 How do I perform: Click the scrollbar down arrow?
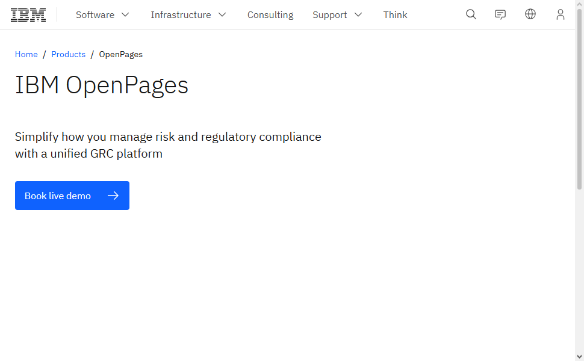(580, 357)
